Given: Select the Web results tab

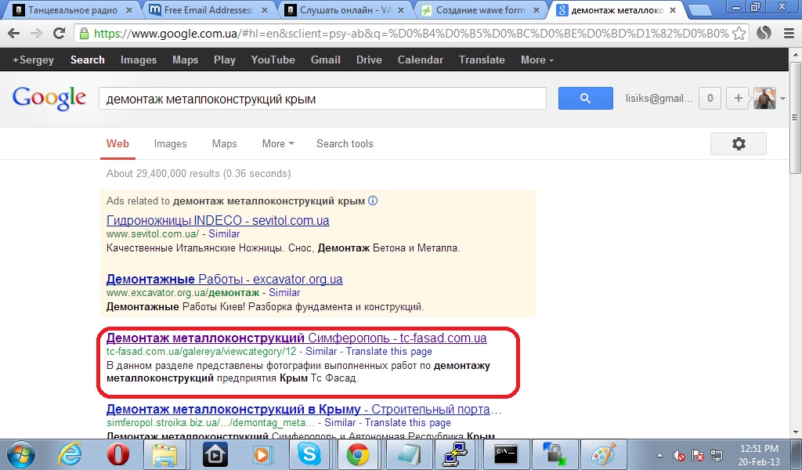Looking at the screenshot, I should [117, 143].
